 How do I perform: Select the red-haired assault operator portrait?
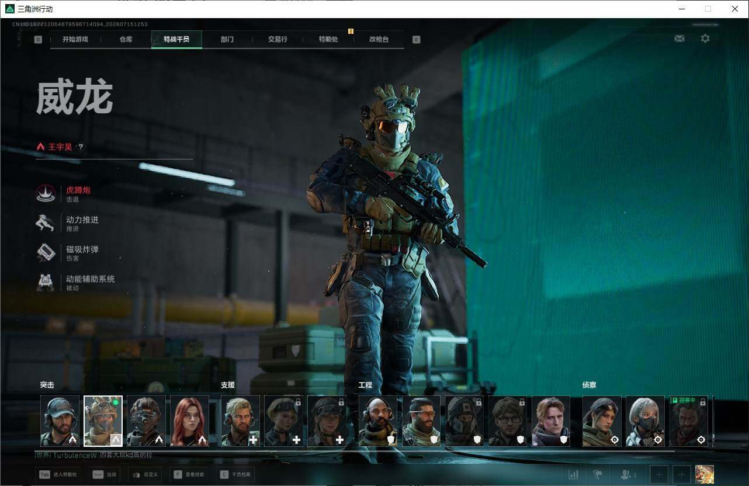pos(189,421)
